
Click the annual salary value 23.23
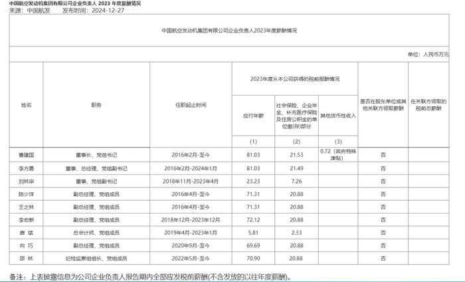pos(253,182)
